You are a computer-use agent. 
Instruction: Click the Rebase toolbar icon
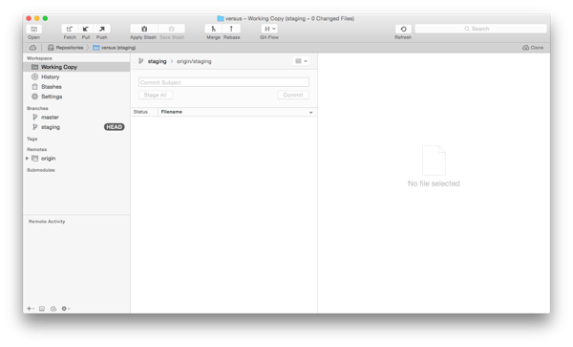(x=231, y=29)
